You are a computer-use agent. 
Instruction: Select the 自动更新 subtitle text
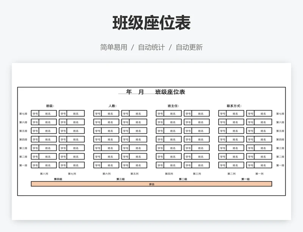point(189,47)
